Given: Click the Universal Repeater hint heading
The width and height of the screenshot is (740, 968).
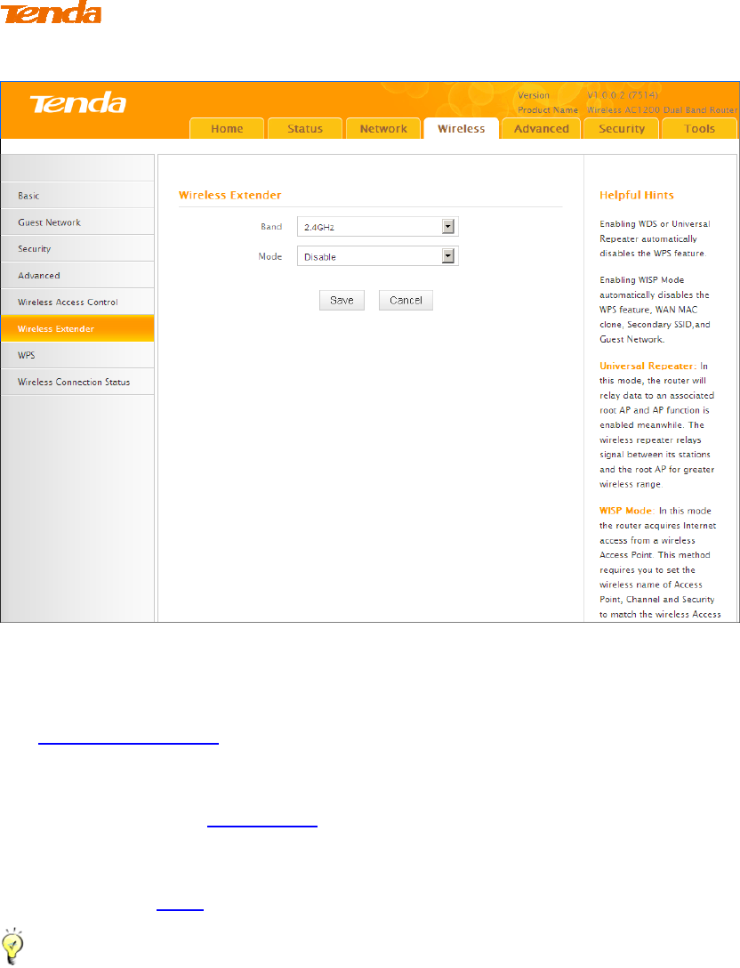Looking at the screenshot, I should click(648, 366).
